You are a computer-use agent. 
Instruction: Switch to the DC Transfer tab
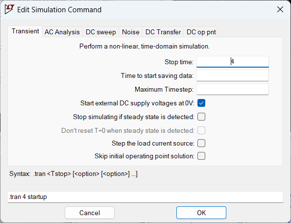pos(163,32)
